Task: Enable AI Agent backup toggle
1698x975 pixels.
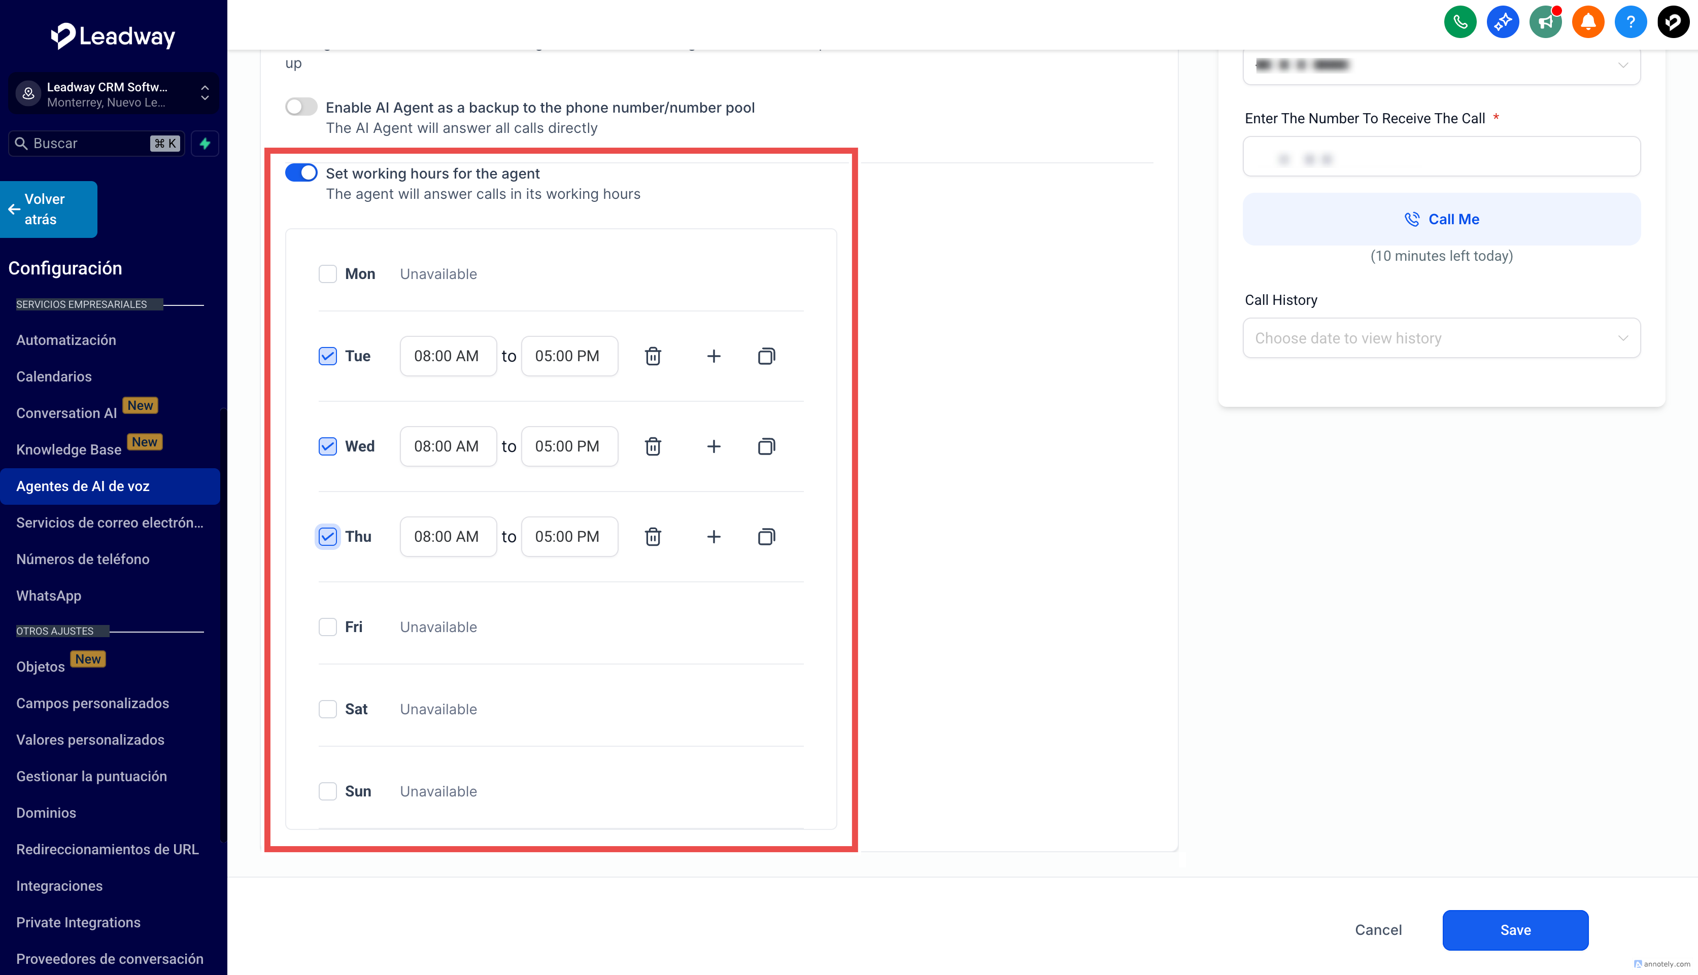Action: click(x=301, y=107)
